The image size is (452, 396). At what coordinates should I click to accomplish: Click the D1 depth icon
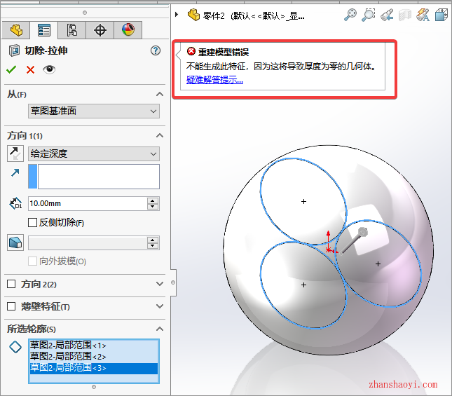point(15,203)
